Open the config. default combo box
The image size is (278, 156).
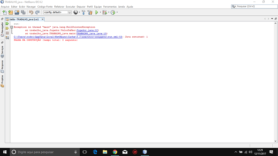click(57, 12)
